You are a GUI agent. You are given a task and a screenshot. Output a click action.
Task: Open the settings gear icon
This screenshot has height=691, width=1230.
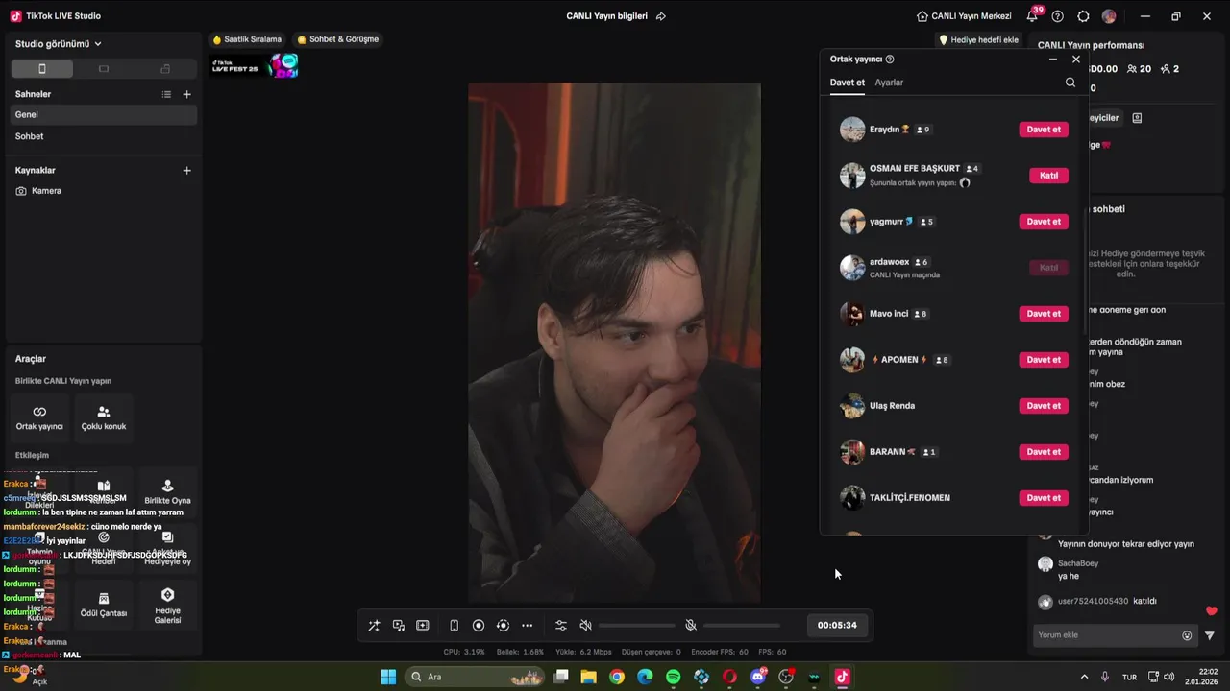coord(1084,16)
